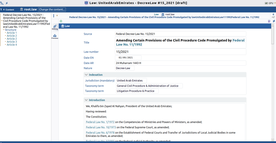Open Federal Law No. 1/1972 link
The height and width of the screenshot is (143, 276).
pyautogui.click(x=100, y=122)
